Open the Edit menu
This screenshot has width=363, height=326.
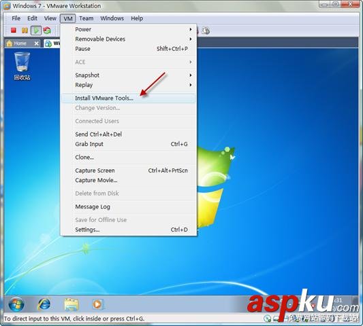point(33,18)
